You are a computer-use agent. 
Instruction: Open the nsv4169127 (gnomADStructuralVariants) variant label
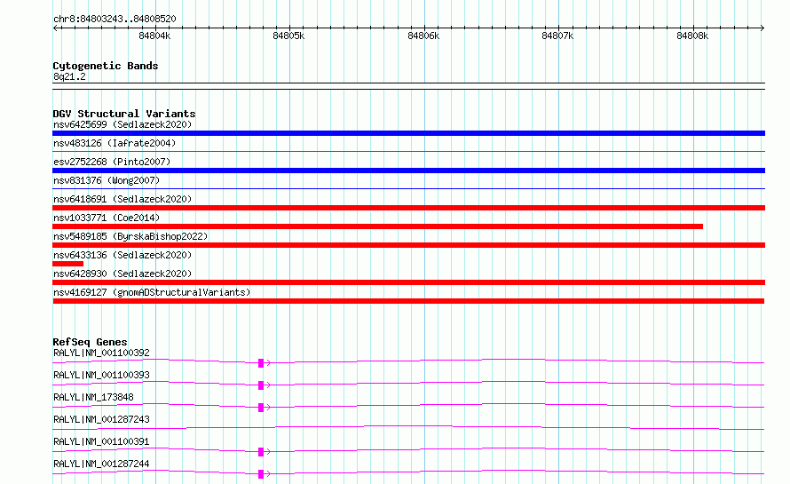point(152,292)
